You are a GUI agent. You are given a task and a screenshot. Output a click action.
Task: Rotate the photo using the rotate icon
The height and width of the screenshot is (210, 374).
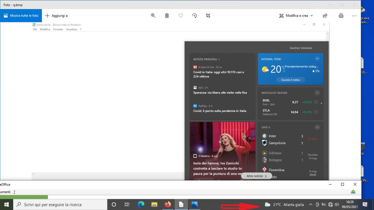[x=194, y=16]
